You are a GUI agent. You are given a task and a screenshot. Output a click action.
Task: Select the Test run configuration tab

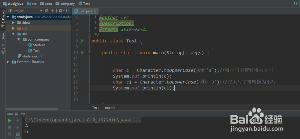19,114
